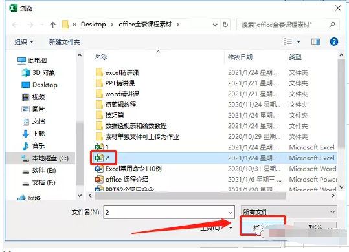The height and width of the screenshot is (252, 349).
Task: Select the PowerPoint file office 课程介绍
Action: [x=122, y=180]
